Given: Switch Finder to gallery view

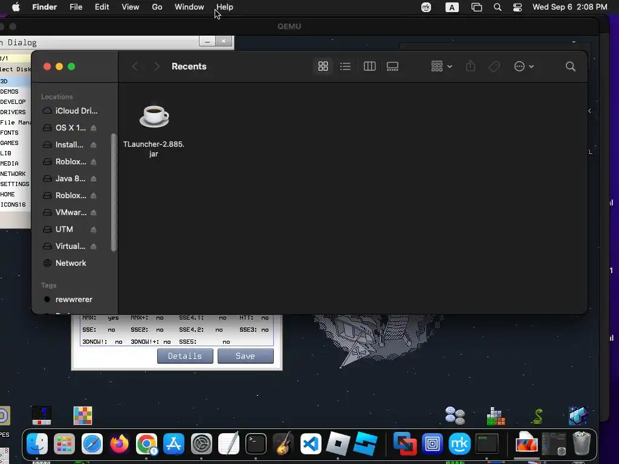Looking at the screenshot, I should pyautogui.click(x=392, y=66).
